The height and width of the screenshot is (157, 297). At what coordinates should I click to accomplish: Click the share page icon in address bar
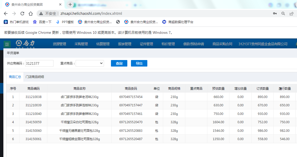(292, 14)
